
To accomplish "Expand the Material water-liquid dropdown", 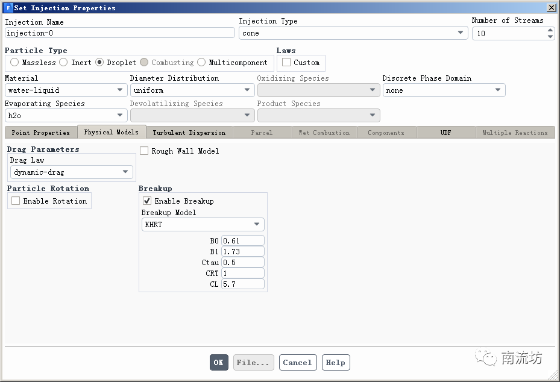I will point(66,90).
